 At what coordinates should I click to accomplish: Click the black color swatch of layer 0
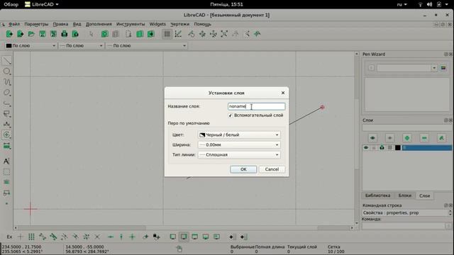pos(398,148)
